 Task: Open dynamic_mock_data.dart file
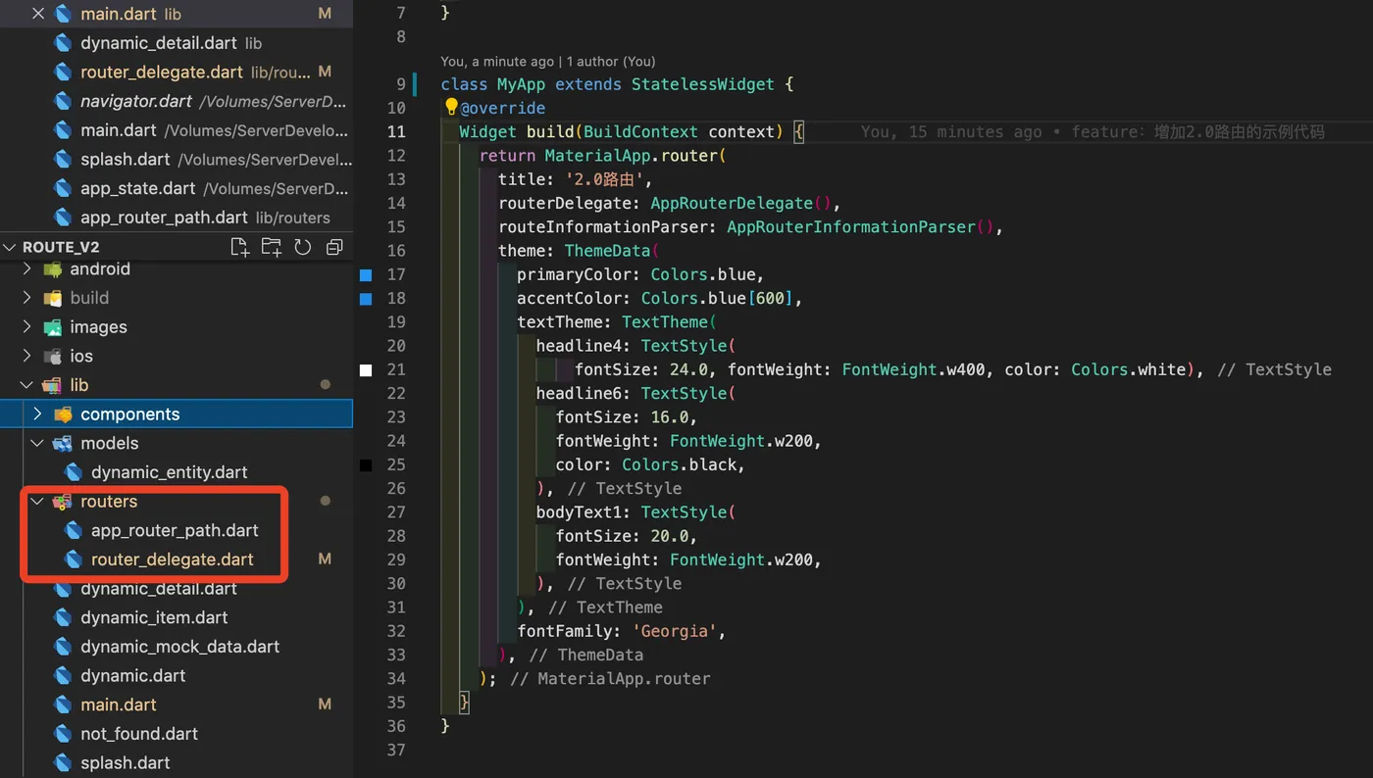179,647
